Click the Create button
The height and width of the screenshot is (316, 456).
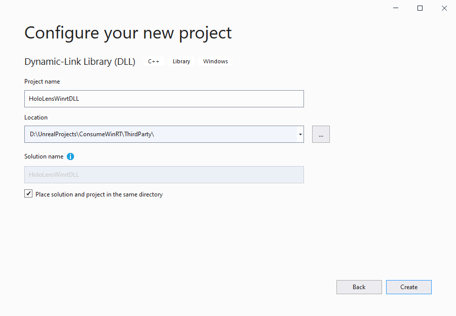pyautogui.click(x=408, y=287)
